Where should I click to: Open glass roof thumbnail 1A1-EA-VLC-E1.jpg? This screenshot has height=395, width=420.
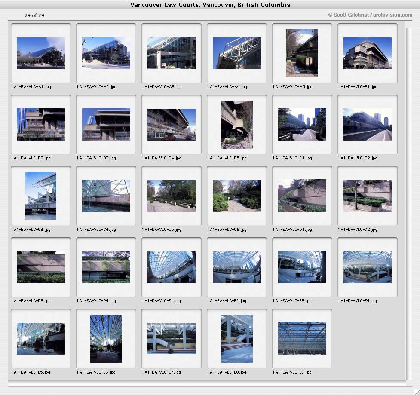point(172,267)
